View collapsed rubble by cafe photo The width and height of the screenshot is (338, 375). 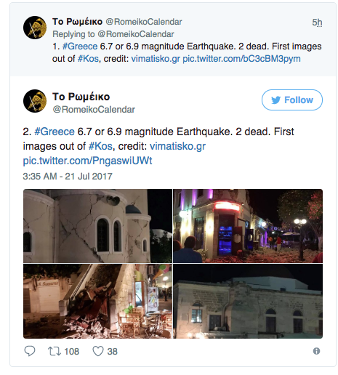[97, 301]
